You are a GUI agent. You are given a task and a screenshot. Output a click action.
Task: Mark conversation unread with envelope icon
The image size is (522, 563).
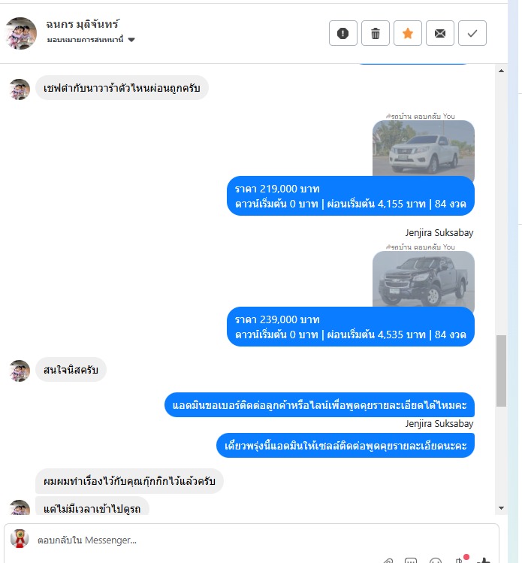[440, 33]
